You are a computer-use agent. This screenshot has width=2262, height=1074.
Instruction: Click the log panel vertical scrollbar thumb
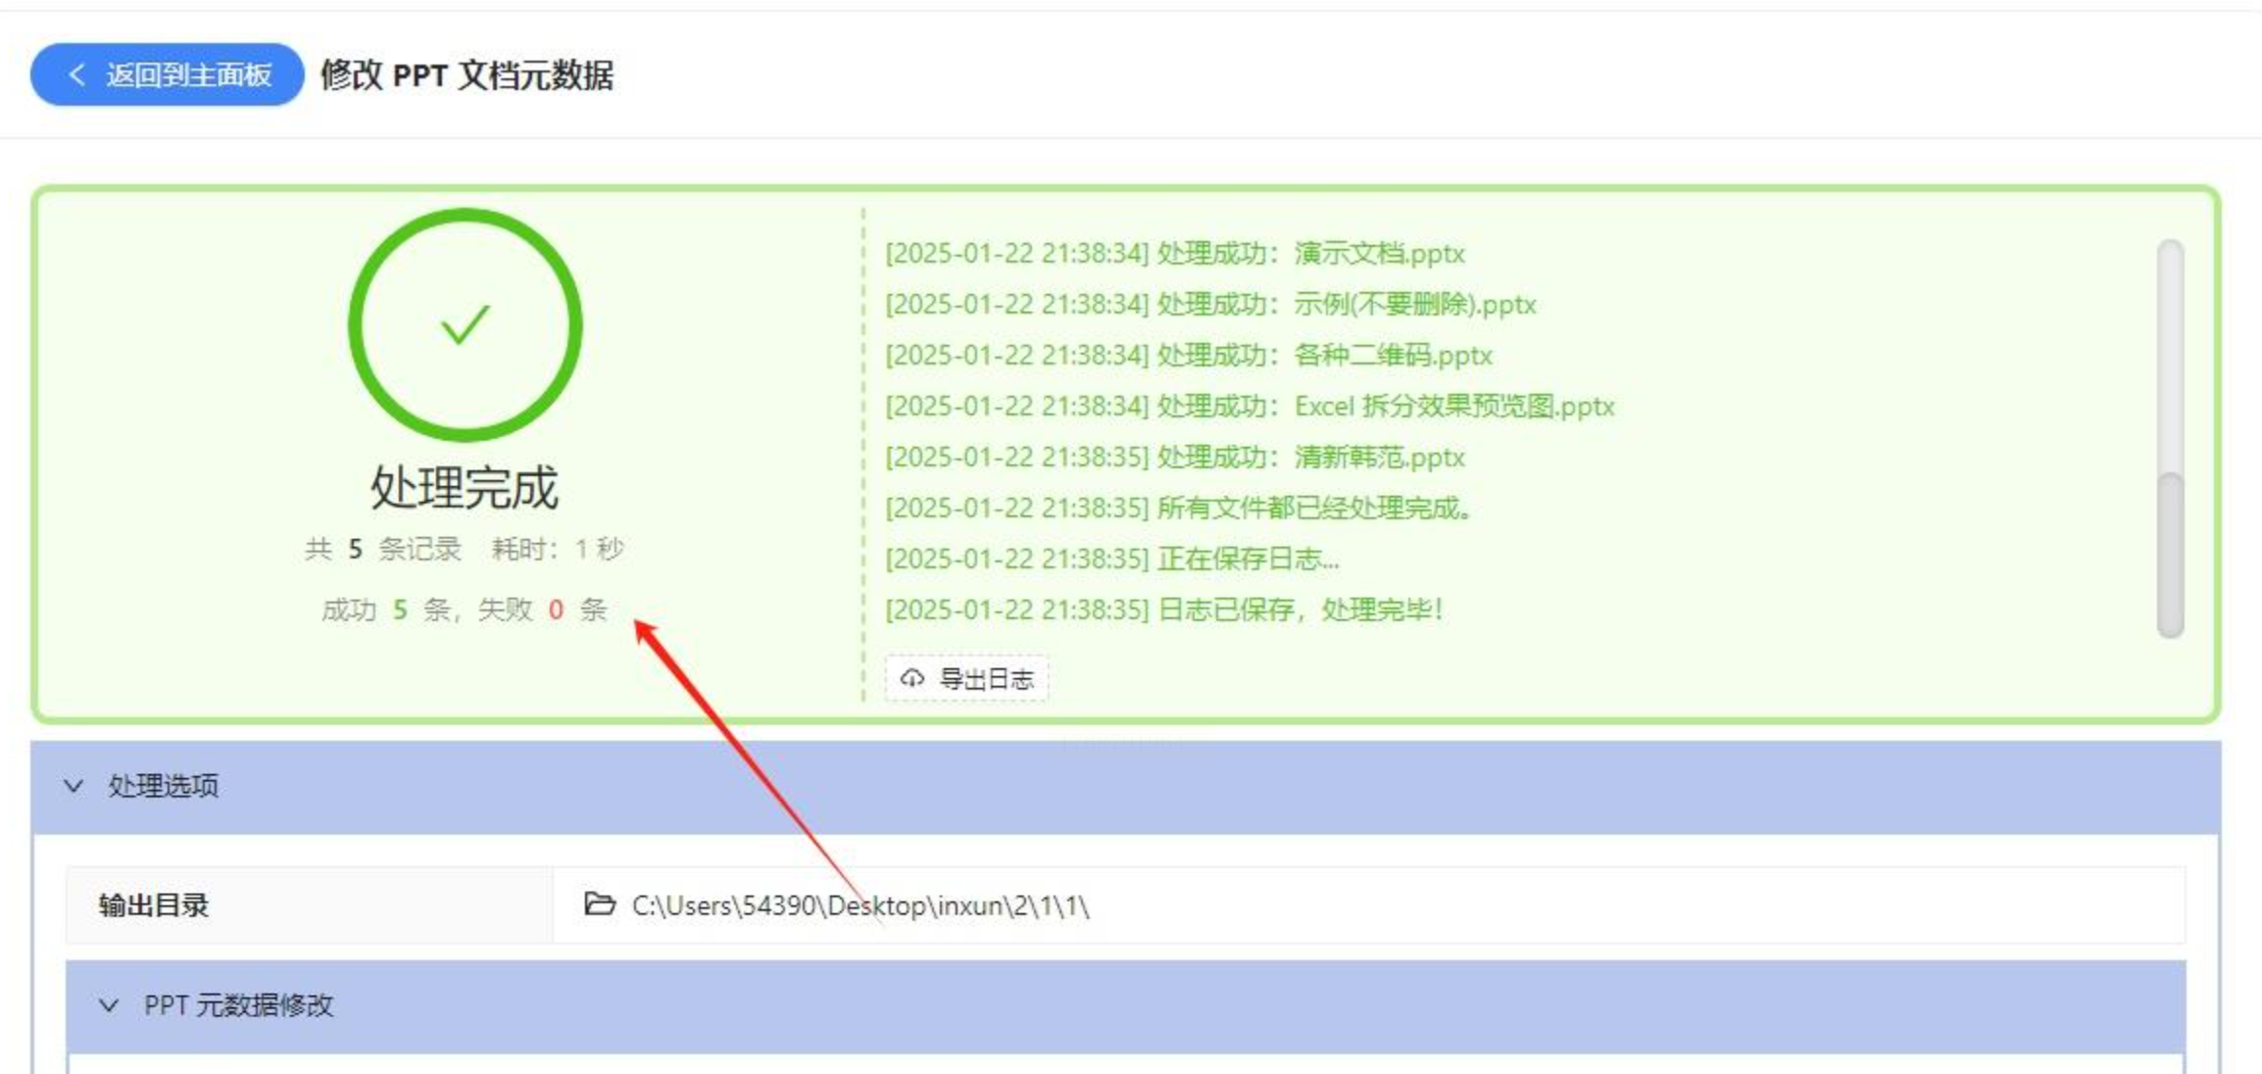(x=2171, y=554)
